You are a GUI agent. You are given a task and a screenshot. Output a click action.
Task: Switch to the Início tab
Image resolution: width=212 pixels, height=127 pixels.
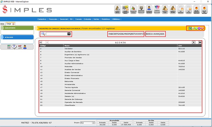click(2, 24)
